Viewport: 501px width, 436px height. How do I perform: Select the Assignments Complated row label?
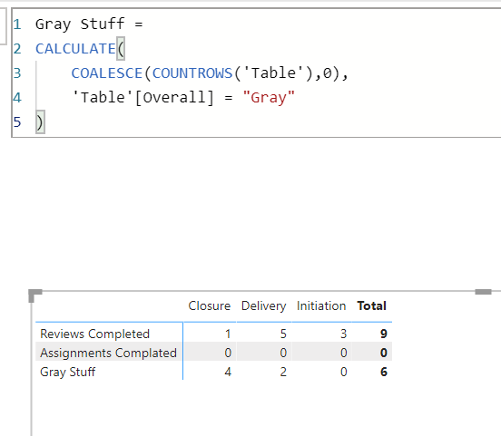point(108,353)
